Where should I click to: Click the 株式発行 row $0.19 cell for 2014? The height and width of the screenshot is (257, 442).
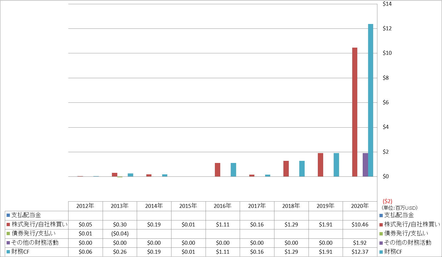coord(154,225)
